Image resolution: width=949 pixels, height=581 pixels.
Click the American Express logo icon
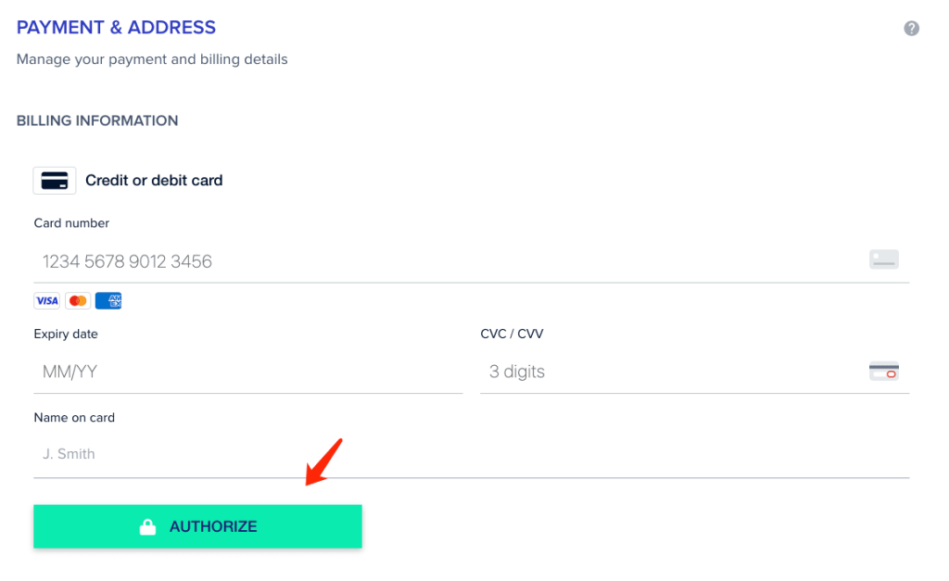[x=108, y=301]
